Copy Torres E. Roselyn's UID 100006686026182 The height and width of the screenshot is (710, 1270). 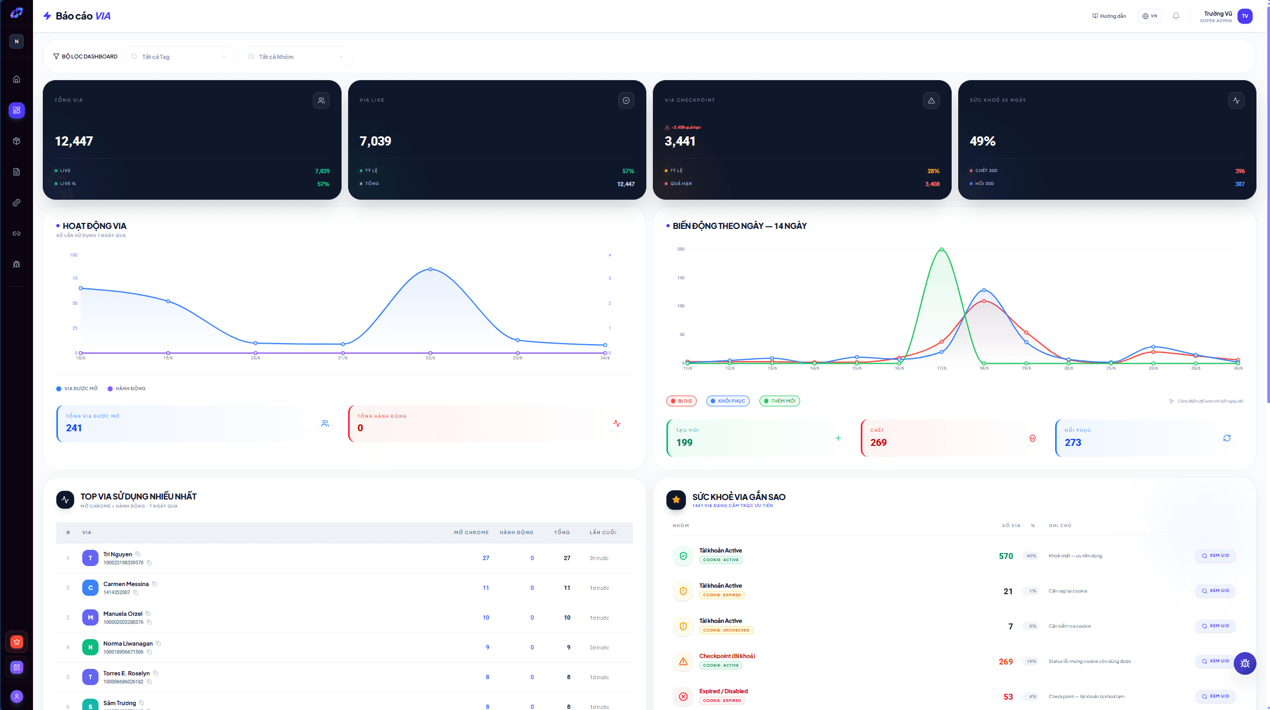click(149, 682)
